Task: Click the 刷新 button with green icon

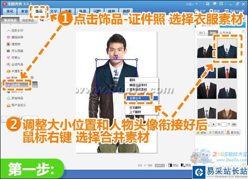Action: coord(201,133)
